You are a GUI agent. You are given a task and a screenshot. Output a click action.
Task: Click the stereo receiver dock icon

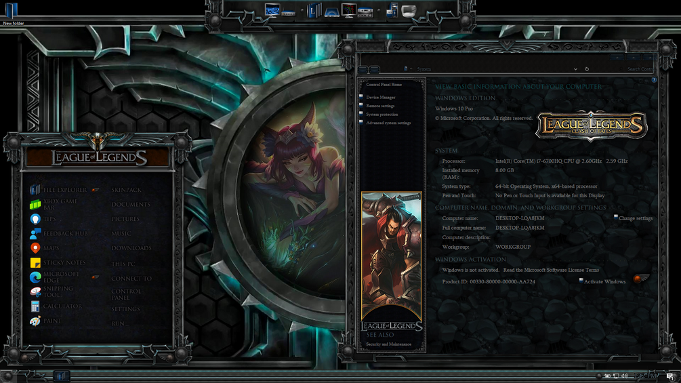pyautogui.click(x=366, y=13)
